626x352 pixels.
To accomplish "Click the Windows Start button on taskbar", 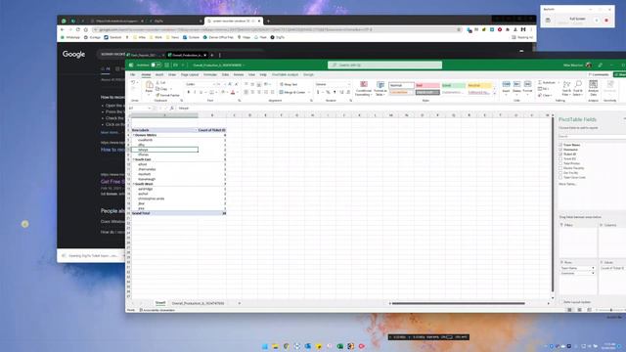I will (265, 346).
